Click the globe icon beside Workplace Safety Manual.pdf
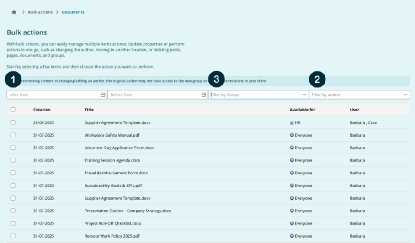The image size is (415, 243). pyautogui.click(x=292, y=135)
